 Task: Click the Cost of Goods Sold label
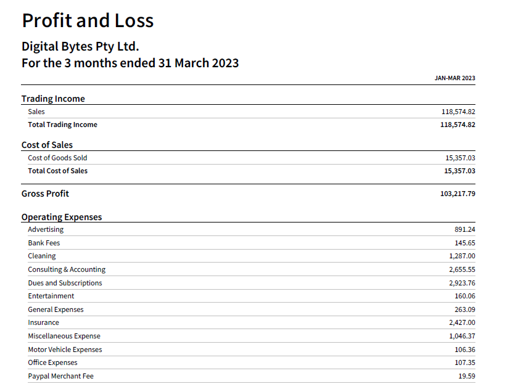(x=57, y=158)
